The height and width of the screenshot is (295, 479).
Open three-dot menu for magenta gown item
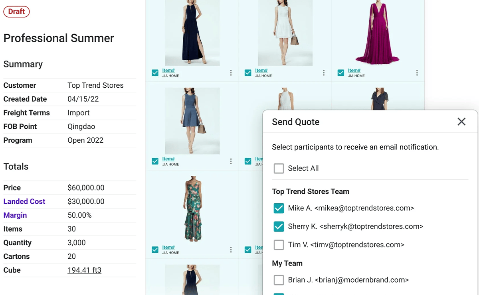click(x=417, y=73)
